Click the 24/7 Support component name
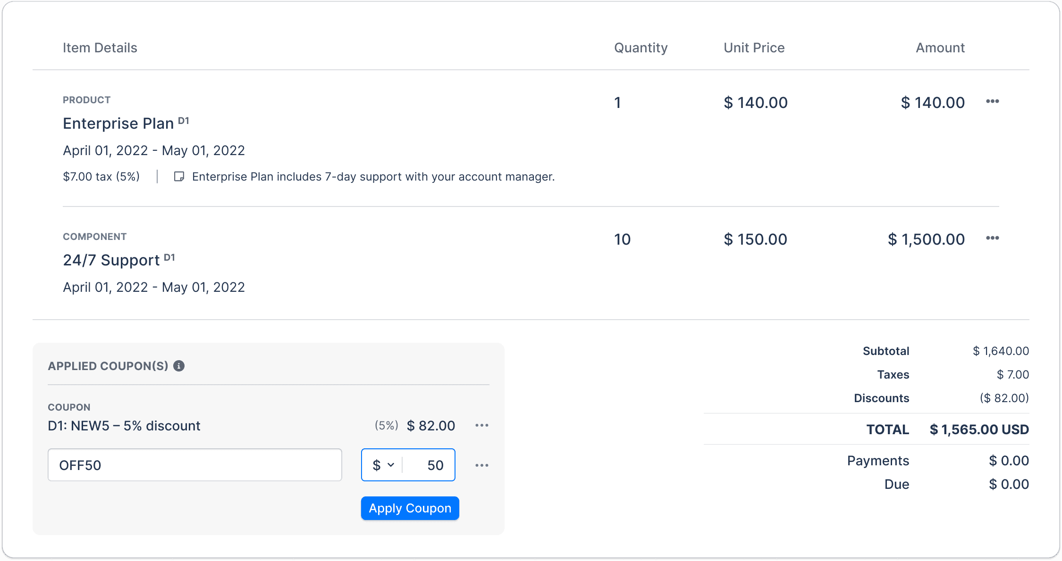Image resolution: width=1062 pixels, height=561 pixels. click(111, 260)
